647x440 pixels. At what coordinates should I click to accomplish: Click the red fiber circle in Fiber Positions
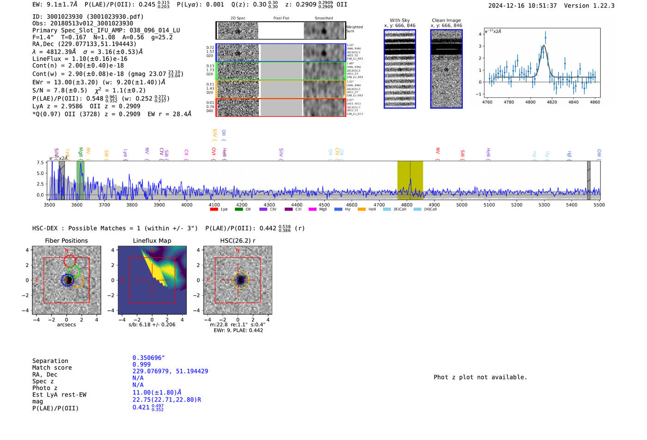click(x=70, y=261)
